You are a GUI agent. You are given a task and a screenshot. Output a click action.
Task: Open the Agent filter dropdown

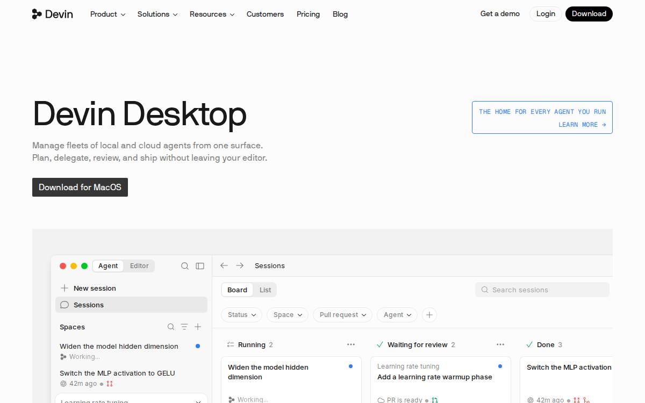pyautogui.click(x=397, y=315)
